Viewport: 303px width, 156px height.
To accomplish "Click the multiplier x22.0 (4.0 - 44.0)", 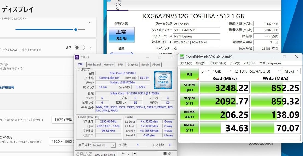I will (108, 126).
